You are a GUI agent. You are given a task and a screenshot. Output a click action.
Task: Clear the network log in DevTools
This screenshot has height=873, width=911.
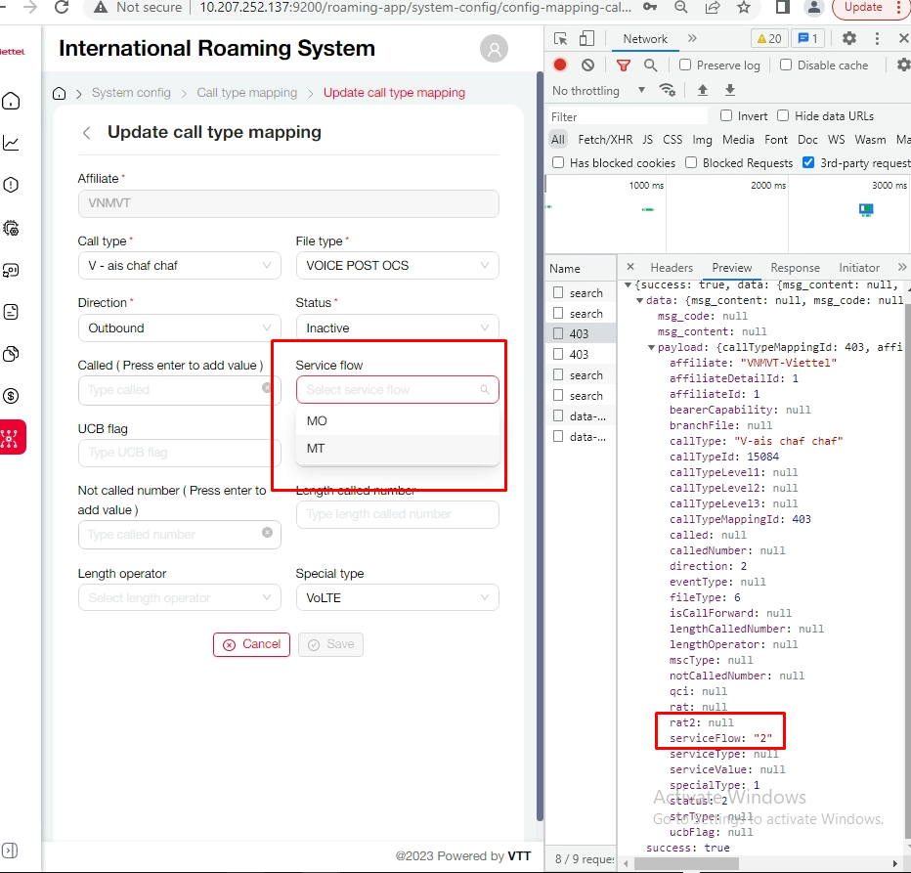587,65
